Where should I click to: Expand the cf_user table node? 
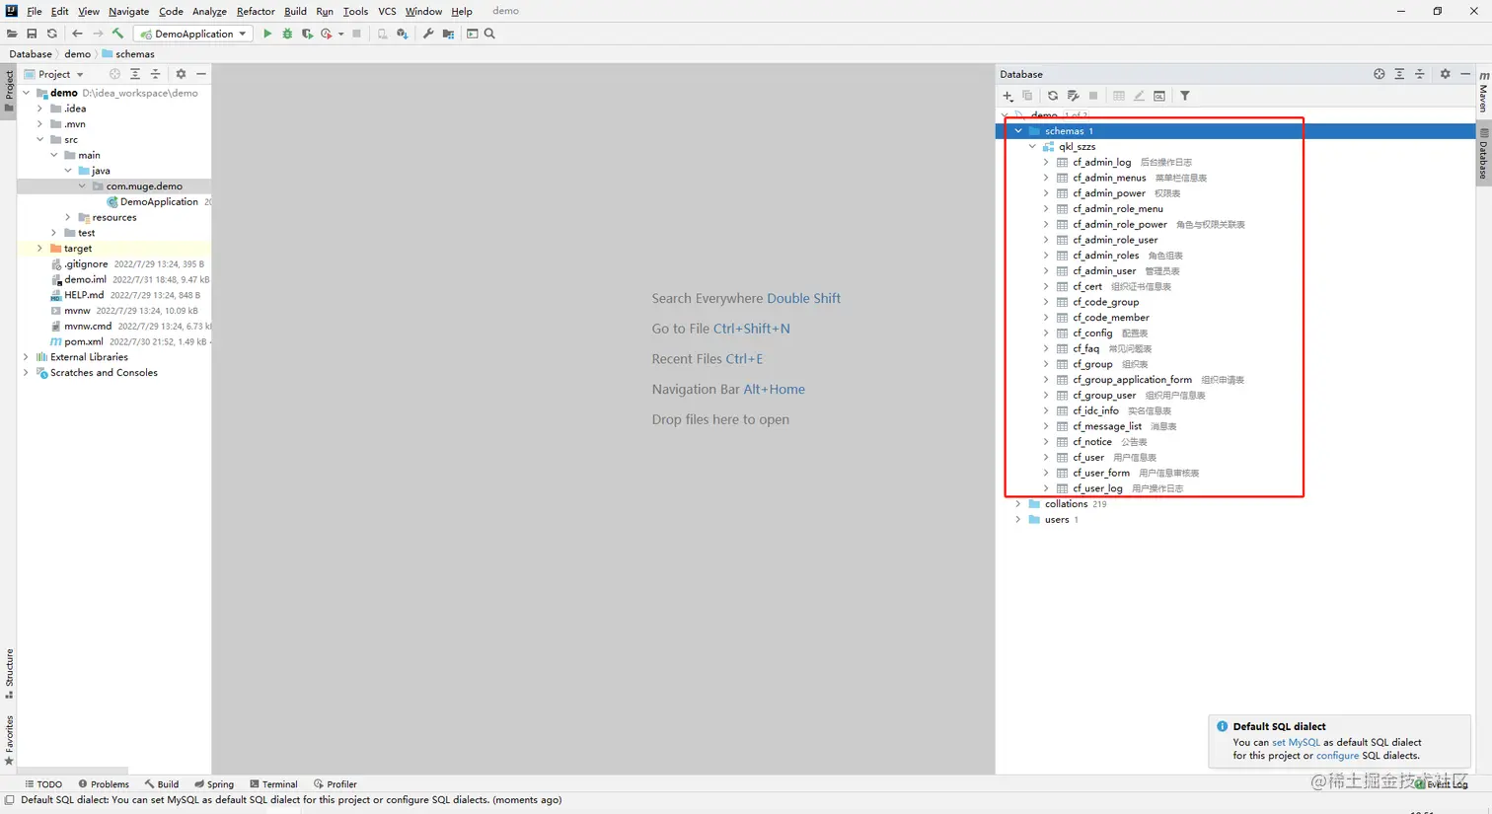click(x=1047, y=457)
